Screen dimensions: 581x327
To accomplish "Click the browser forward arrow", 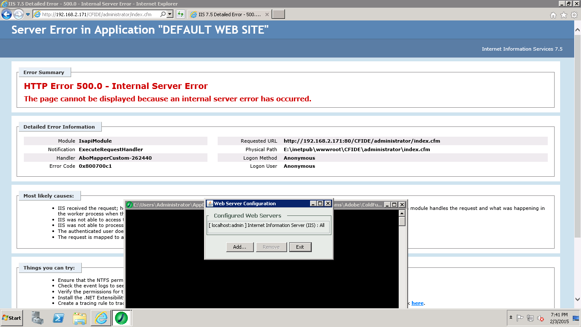I will click(18, 14).
